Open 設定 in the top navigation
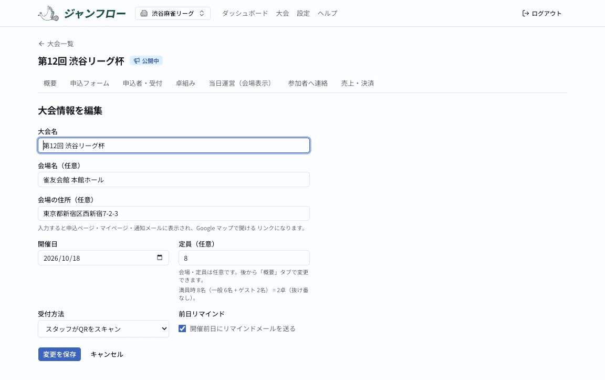 click(303, 13)
